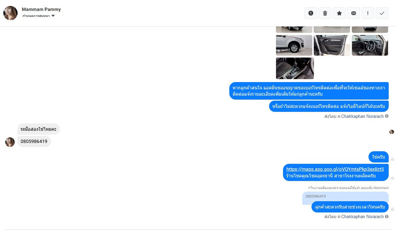
Task: Click the bottom Chakkaphan Norarach sender name
Action: click(362, 217)
